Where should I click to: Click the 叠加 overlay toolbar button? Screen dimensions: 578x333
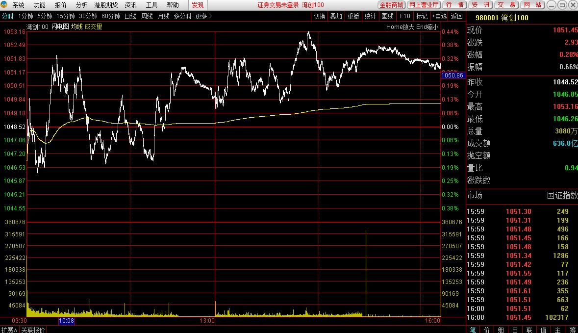pyautogui.click(x=336, y=16)
